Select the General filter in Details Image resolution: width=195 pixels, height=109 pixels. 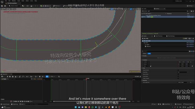(x=144, y=54)
